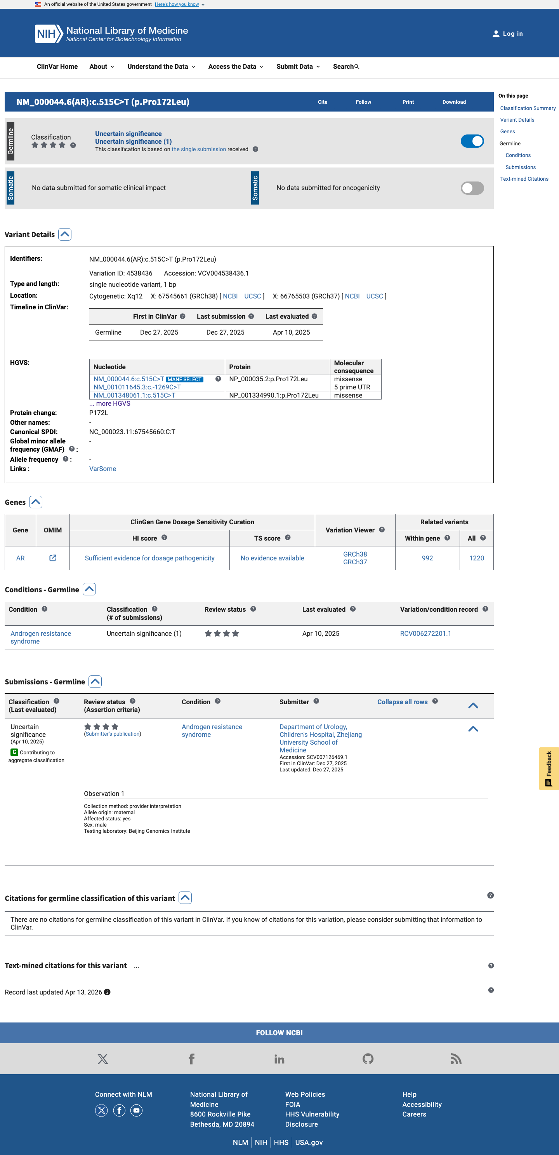
Task: Click the NIH National Library of Medicine logo
Action: click(111, 34)
